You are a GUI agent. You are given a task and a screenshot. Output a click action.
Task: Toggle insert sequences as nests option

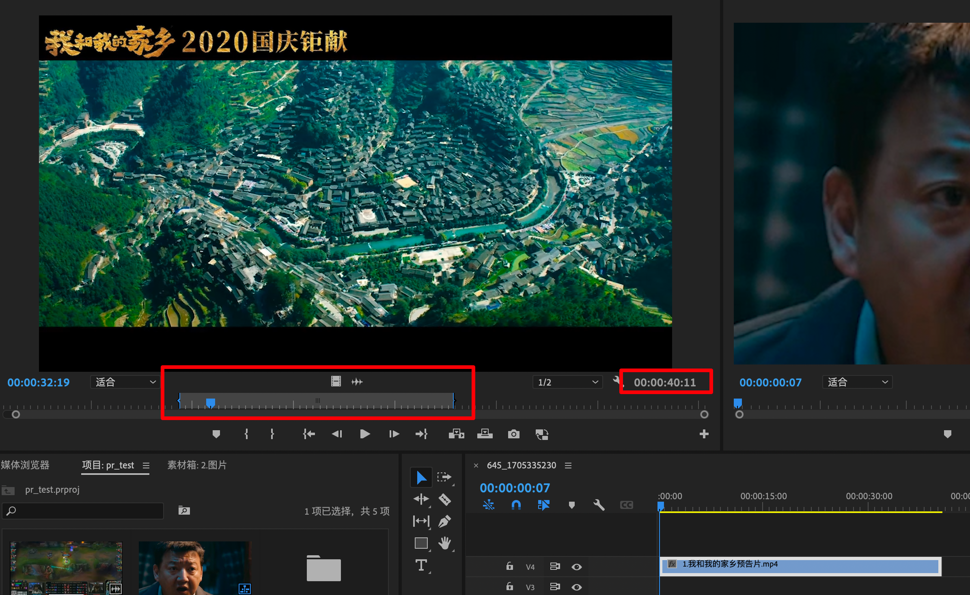coord(489,505)
